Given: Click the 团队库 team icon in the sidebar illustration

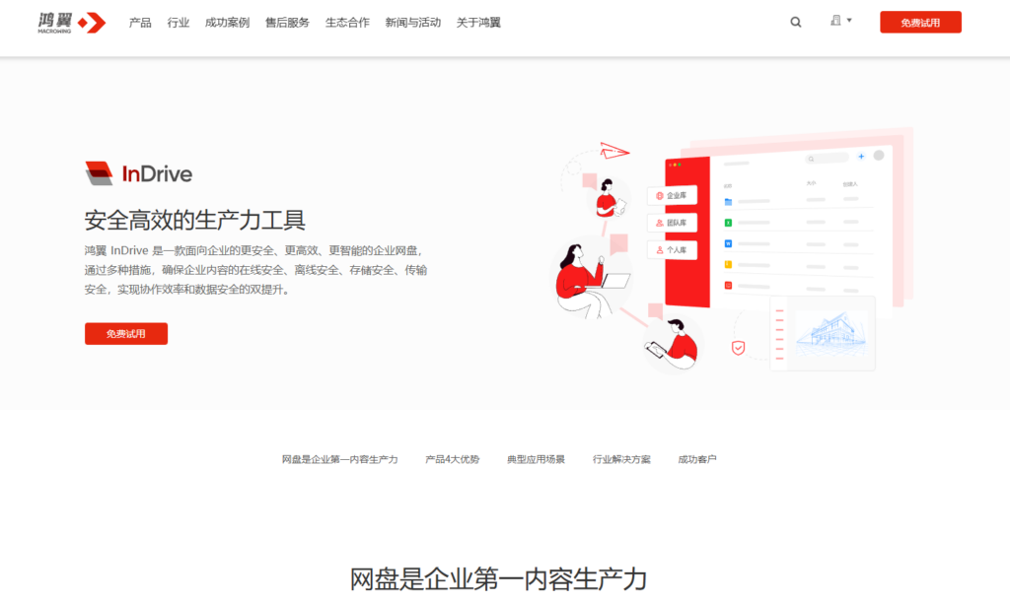Looking at the screenshot, I should tap(659, 223).
